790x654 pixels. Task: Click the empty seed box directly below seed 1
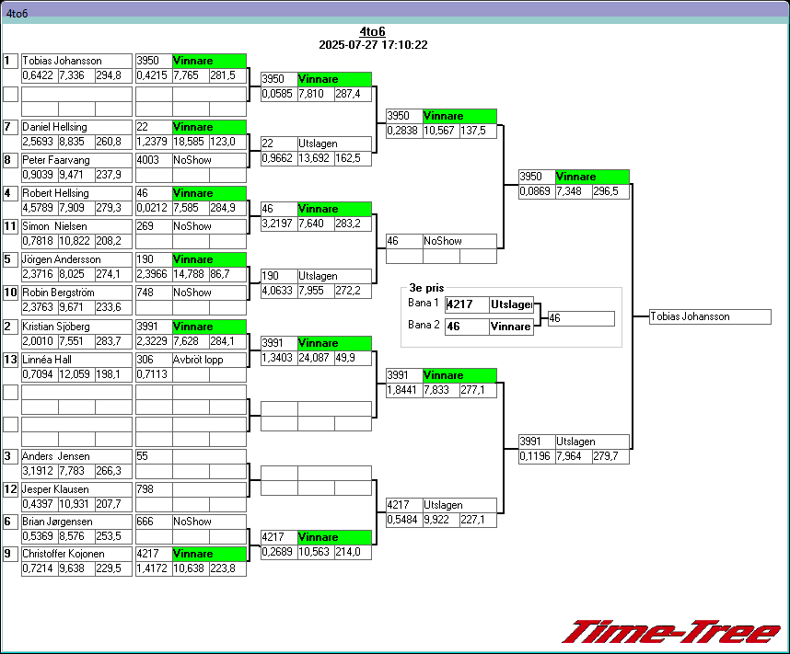pyautogui.click(x=11, y=94)
